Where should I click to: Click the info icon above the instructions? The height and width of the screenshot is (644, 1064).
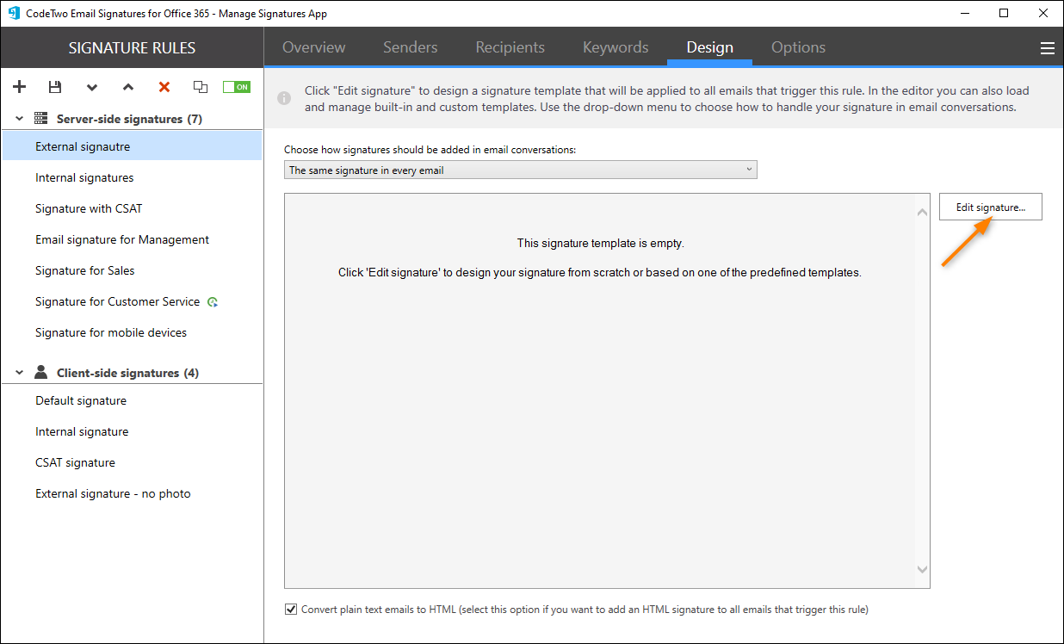(284, 98)
